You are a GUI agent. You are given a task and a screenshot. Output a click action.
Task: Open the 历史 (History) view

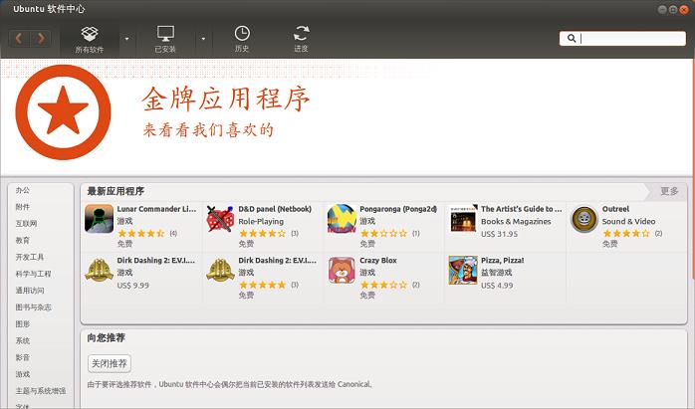coord(242,40)
